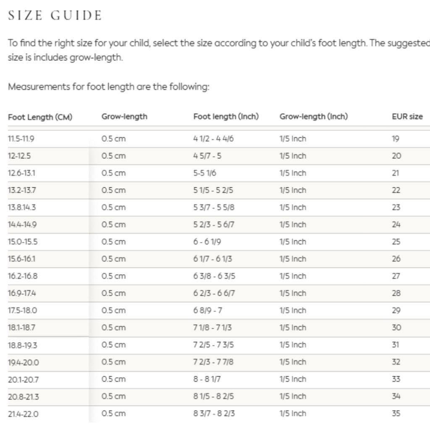
Task: Click the 4 5/7 - 5 inch cell
Action: (207, 156)
